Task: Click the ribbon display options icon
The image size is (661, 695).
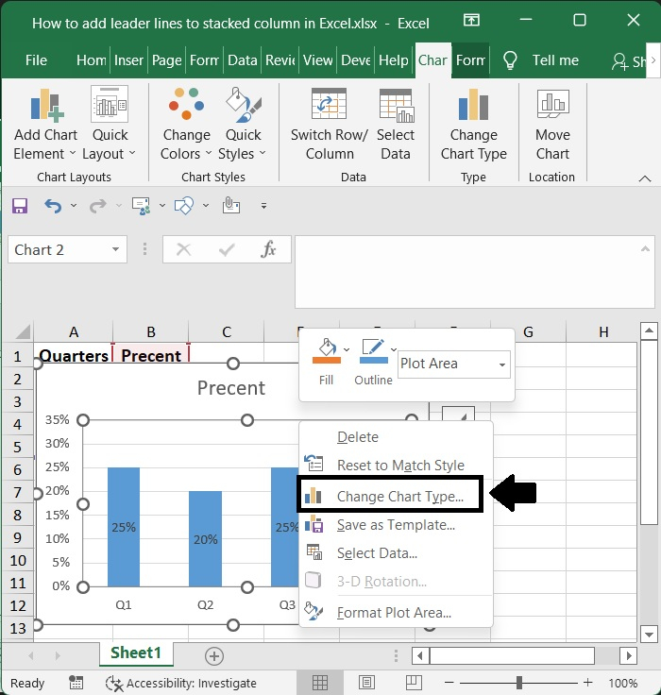Action: [x=471, y=20]
